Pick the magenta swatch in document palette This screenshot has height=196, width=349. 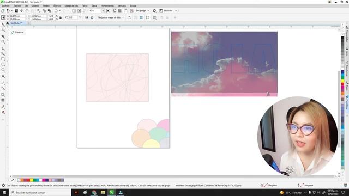pyautogui.click(x=44, y=180)
